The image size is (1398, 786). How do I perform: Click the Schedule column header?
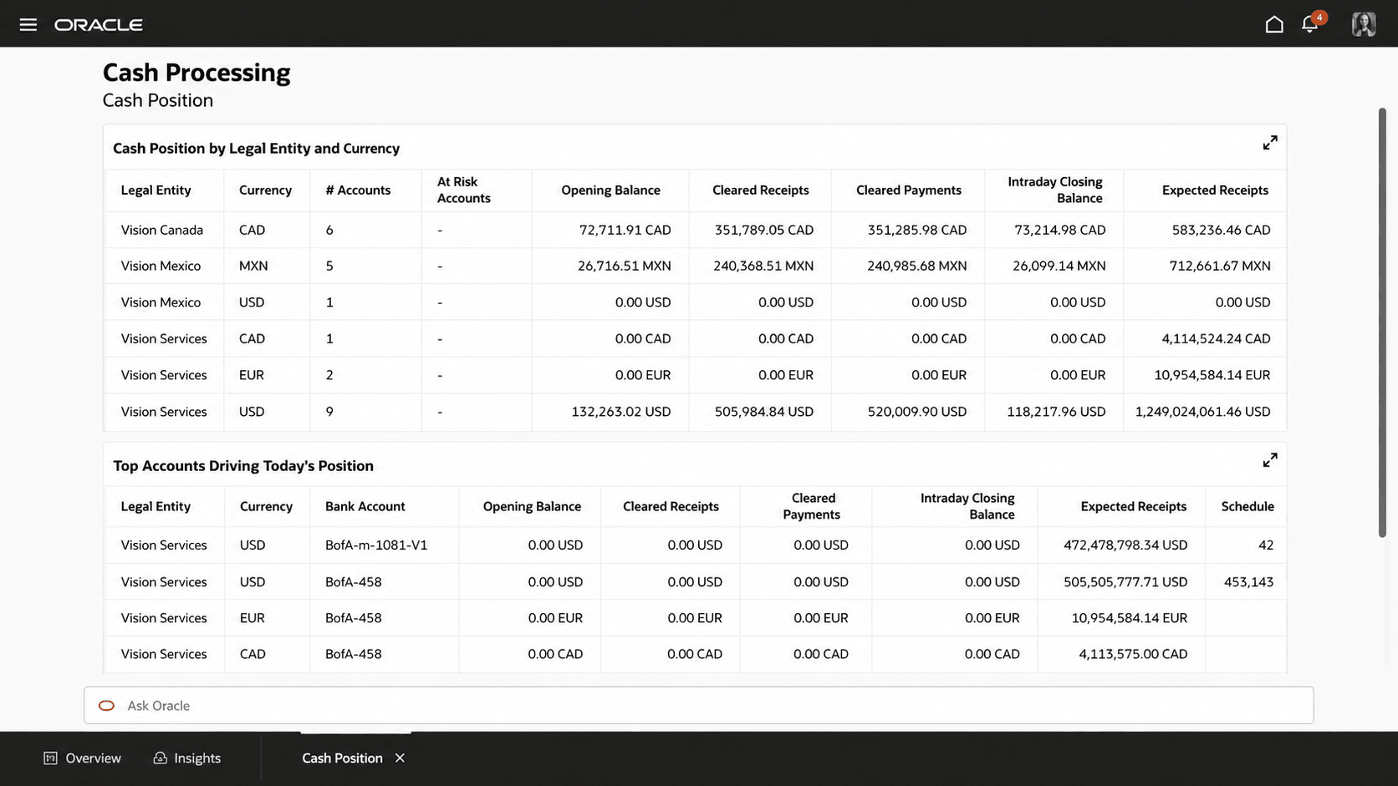1247,507
